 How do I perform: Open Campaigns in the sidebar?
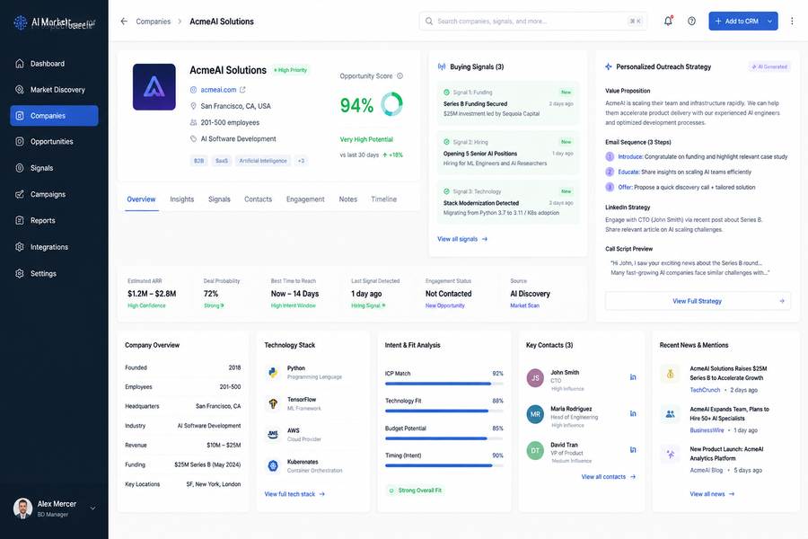coord(54,194)
